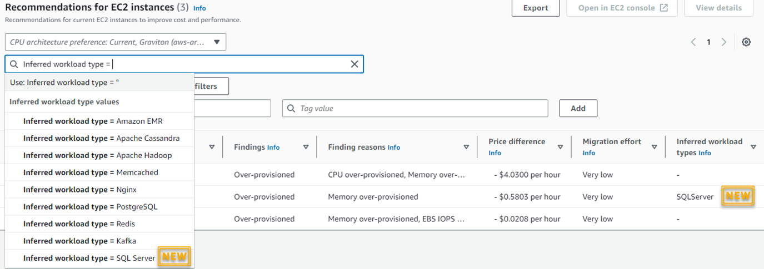Open the Info link under Price difference
This screenshot has height=269, width=764.
pyautogui.click(x=495, y=153)
